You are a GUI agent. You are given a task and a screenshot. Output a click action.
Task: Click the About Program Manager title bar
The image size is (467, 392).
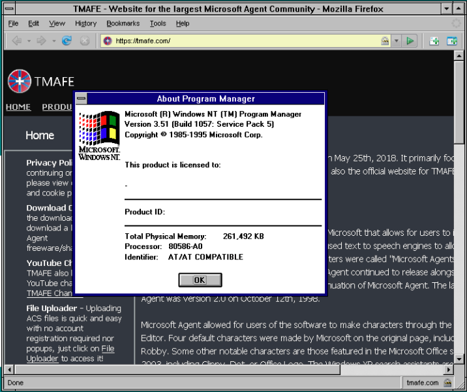tap(205, 99)
